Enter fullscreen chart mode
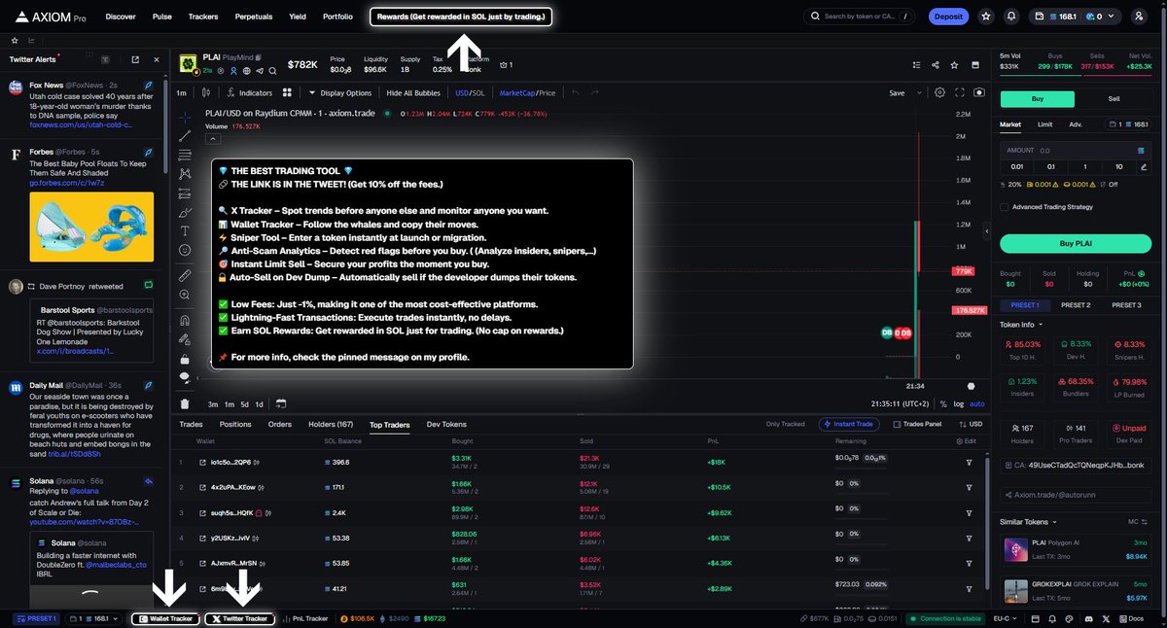This screenshot has height=628, width=1167. point(960,92)
